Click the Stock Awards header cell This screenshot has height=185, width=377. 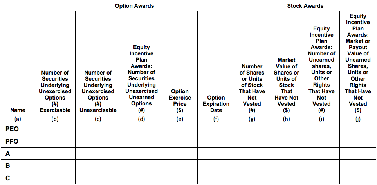point(305,6)
